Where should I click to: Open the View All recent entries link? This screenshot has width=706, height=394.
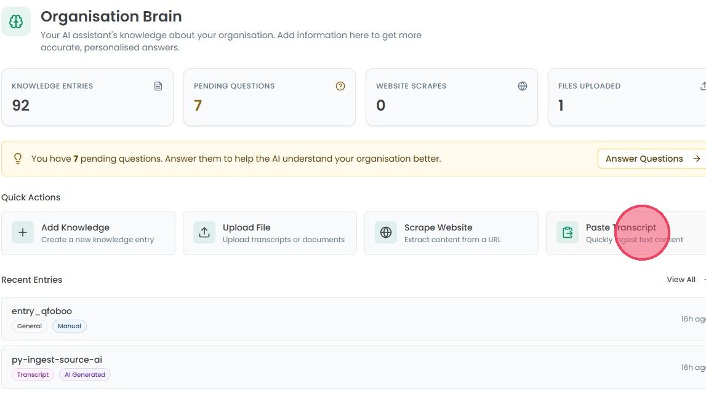(681, 280)
